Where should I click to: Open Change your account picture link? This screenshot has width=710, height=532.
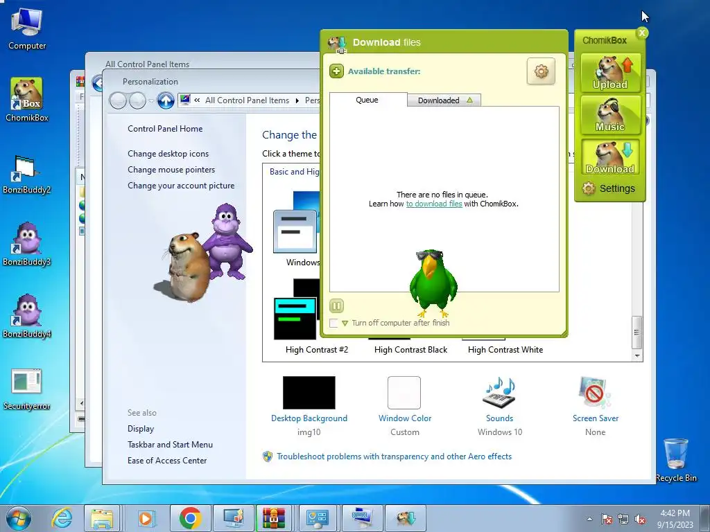tap(181, 186)
